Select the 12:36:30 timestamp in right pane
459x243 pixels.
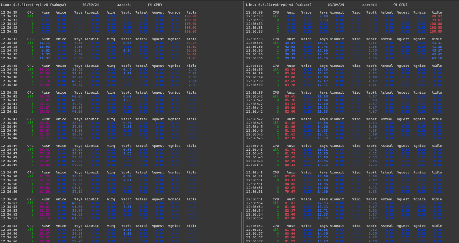(254, 12)
